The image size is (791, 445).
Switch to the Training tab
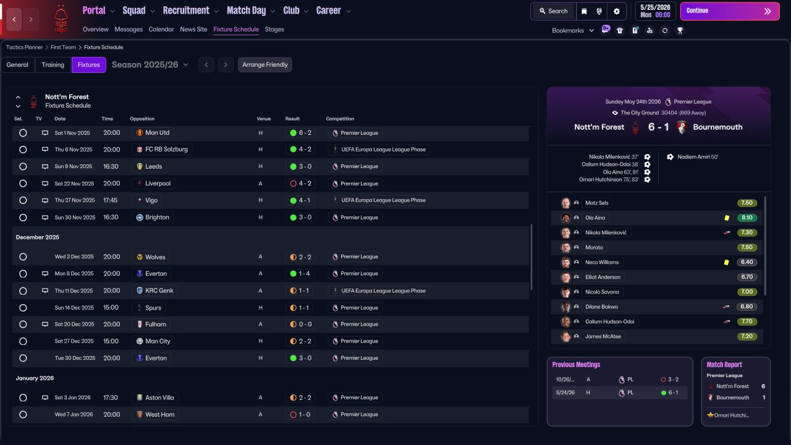[53, 65]
